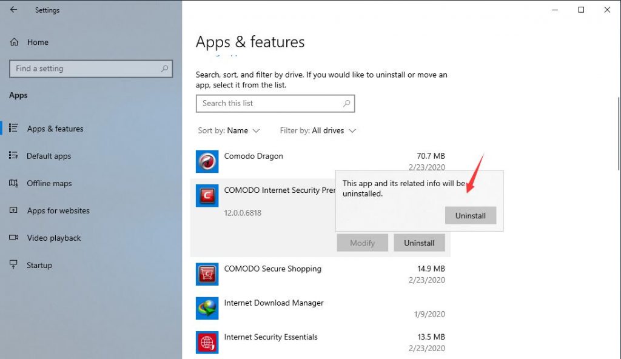Screen dimensions: 621x359
Task: Click the Apps & features list icon
Action: [13, 128]
